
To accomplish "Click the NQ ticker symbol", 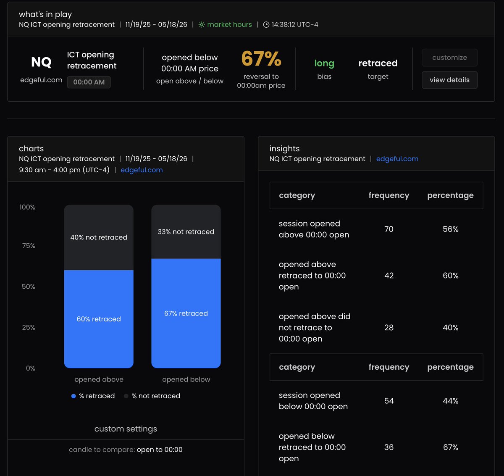I will [41, 62].
